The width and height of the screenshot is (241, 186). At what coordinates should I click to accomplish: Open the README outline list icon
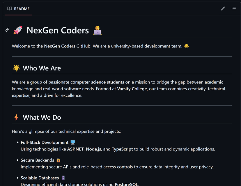234,8
